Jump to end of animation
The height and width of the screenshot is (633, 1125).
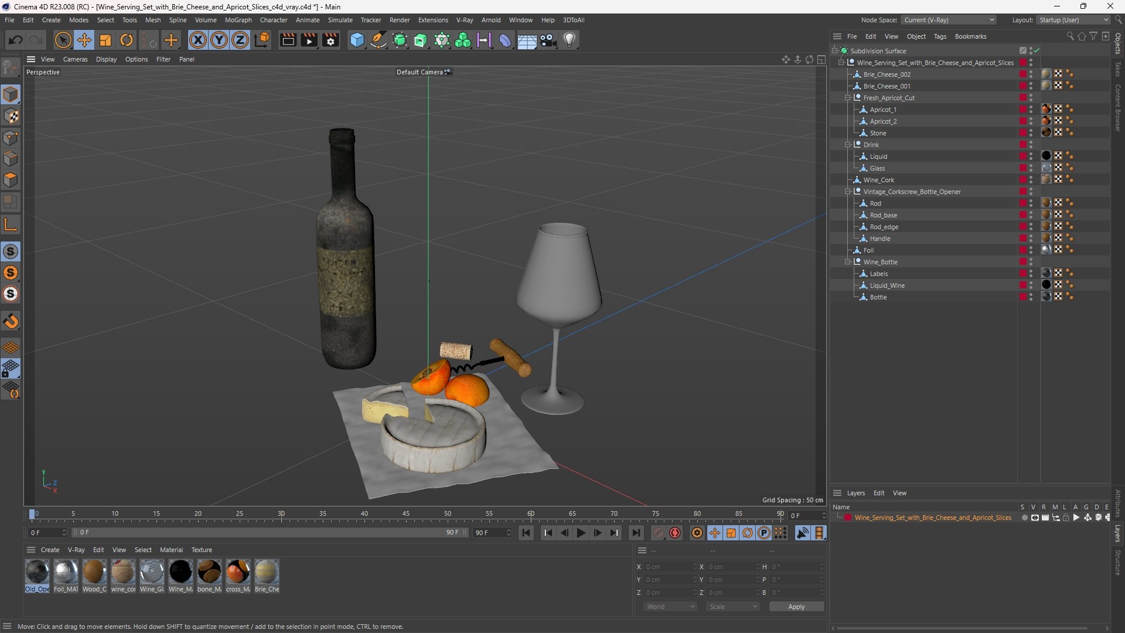click(636, 533)
